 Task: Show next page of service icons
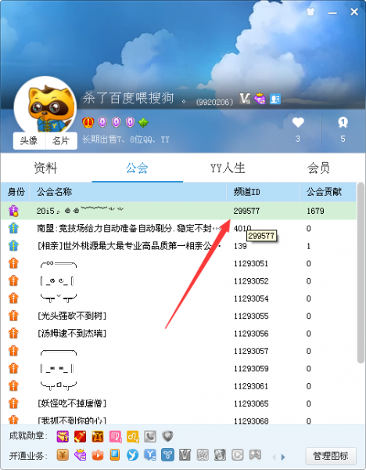point(283,457)
